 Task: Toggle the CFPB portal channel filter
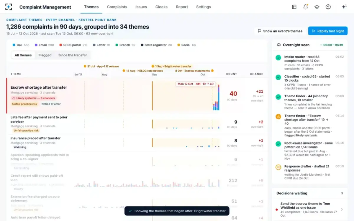pos(73,45)
